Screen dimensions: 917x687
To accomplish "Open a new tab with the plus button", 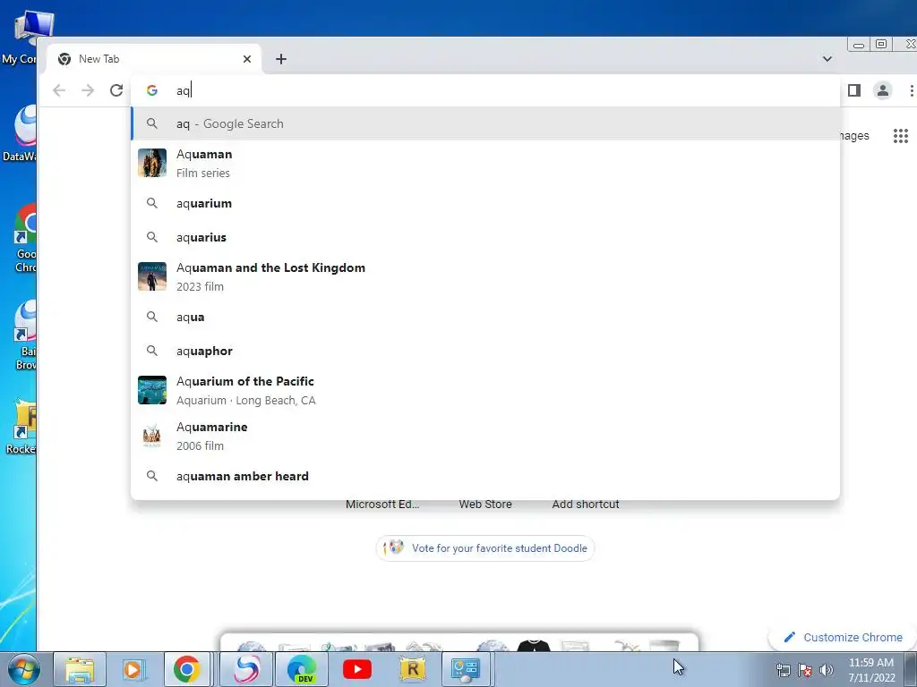I will point(281,59).
